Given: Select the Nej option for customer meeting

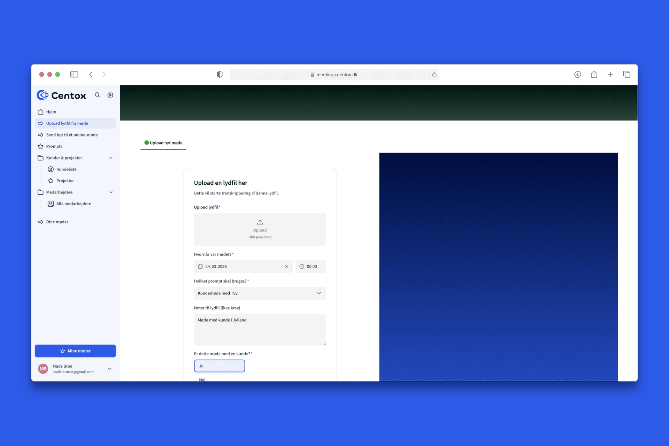Looking at the screenshot, I should tap(220, 379).
